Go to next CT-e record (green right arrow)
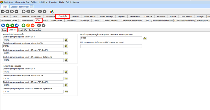Image resolution: width=210 pixels, height=110 pixels. 12,25
